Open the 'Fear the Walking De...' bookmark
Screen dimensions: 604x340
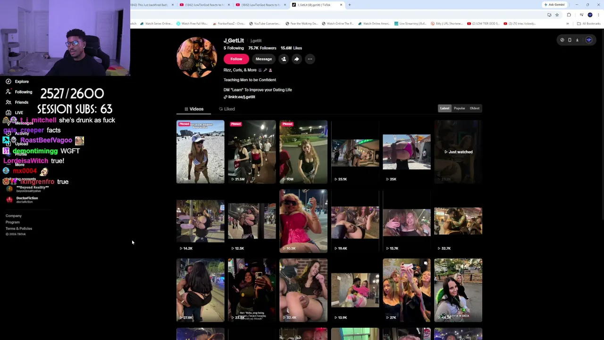(302, 24)
